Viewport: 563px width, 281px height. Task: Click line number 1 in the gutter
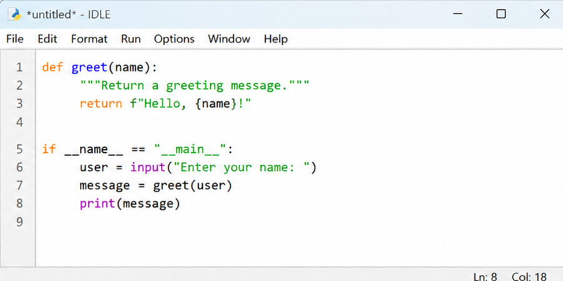pos(19,67)
